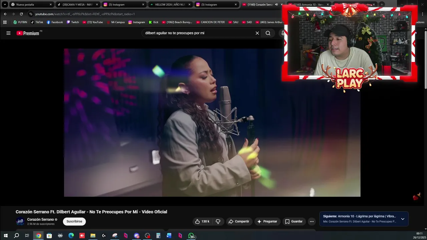Open Microsoft Word from the taskbar
Viewport: 427px width, 240px height.
169,236
